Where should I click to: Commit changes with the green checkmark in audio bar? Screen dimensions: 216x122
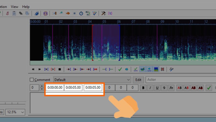coord(120,69)
